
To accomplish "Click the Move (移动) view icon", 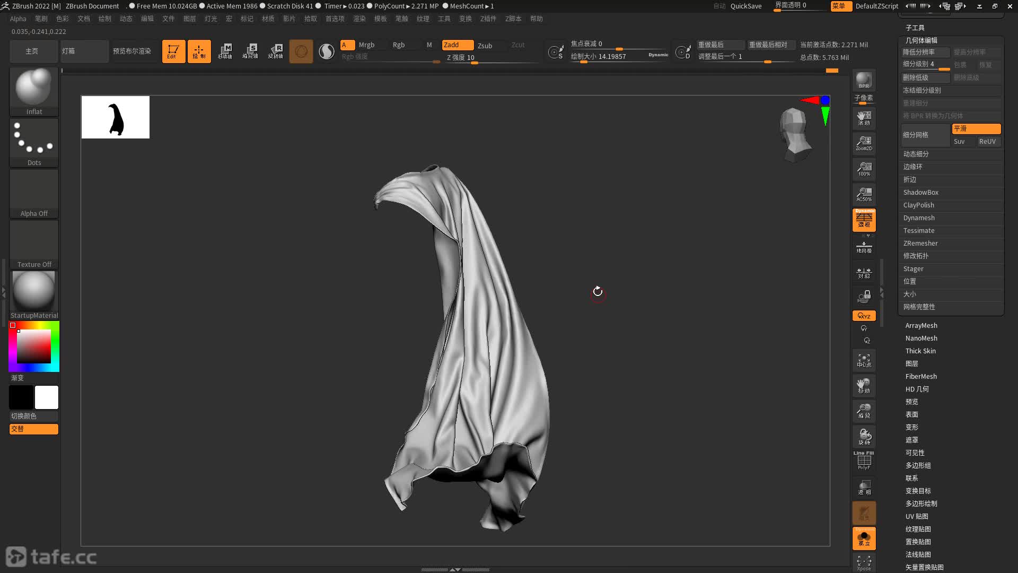I will [x=864, y=386].
